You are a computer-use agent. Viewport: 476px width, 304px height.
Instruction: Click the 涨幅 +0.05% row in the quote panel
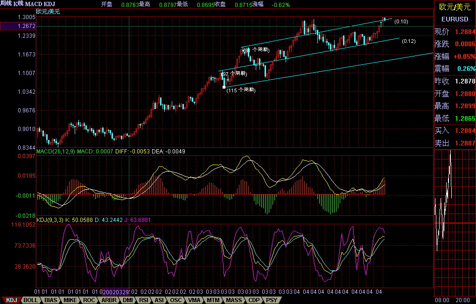point(455,56)
